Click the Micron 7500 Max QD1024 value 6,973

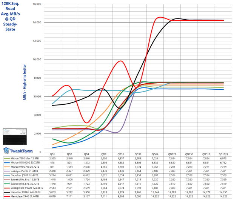[x=223, y=159]
